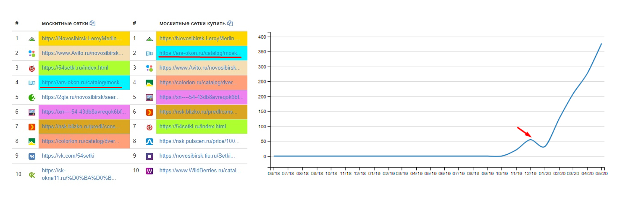The width and height of the screenshot is (630, 218).
Task: Click colorlon favicon in 'москитные сетки' table
Action: 32,141
